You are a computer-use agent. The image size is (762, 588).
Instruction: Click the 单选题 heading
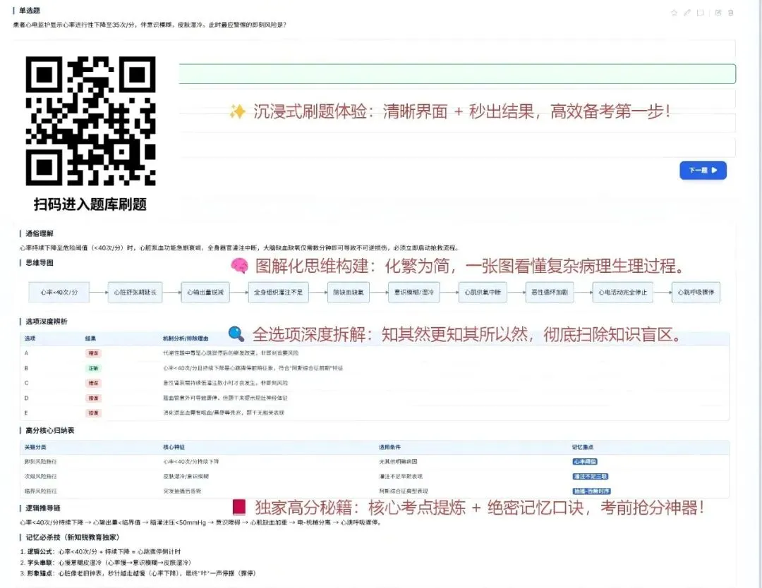point(29,11)
